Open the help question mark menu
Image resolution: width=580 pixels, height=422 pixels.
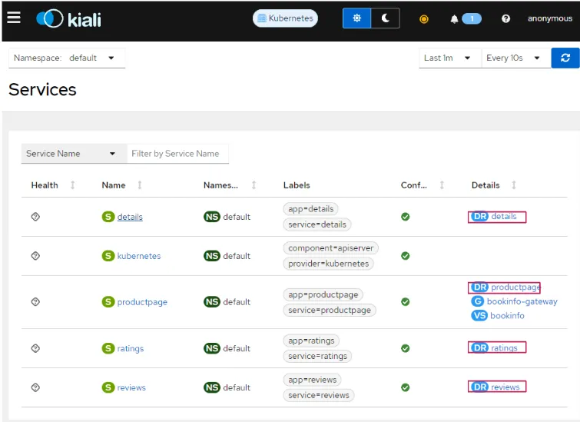pyautogui.click(x=505, y=18)
